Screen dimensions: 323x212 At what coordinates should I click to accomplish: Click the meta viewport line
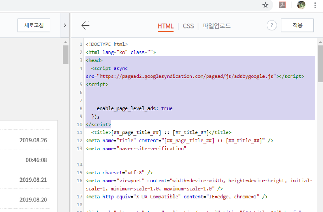199,185
